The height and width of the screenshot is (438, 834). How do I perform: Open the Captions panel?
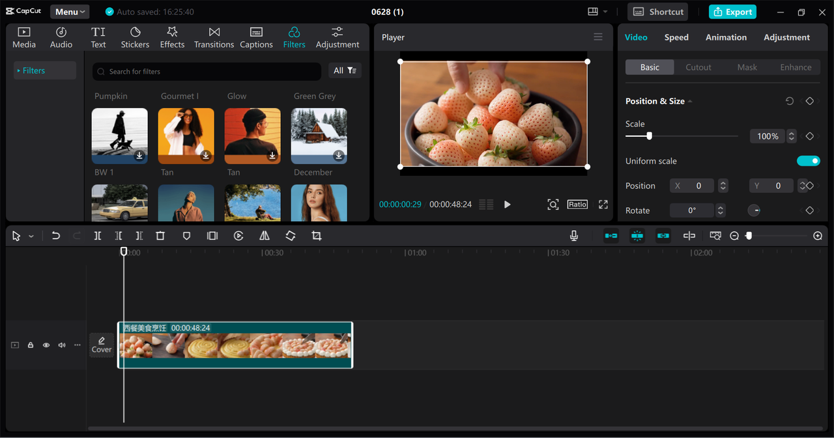point(256,38)
